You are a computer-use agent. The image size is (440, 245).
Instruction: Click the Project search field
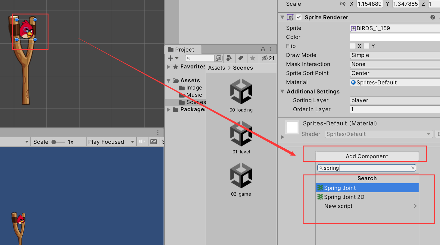pyautogui.click(x=199, y=58)
